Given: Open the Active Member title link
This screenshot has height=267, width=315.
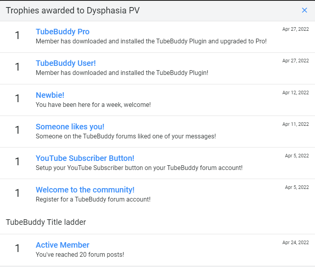Looking at the screenshot, I should click(x=62, y=245).
